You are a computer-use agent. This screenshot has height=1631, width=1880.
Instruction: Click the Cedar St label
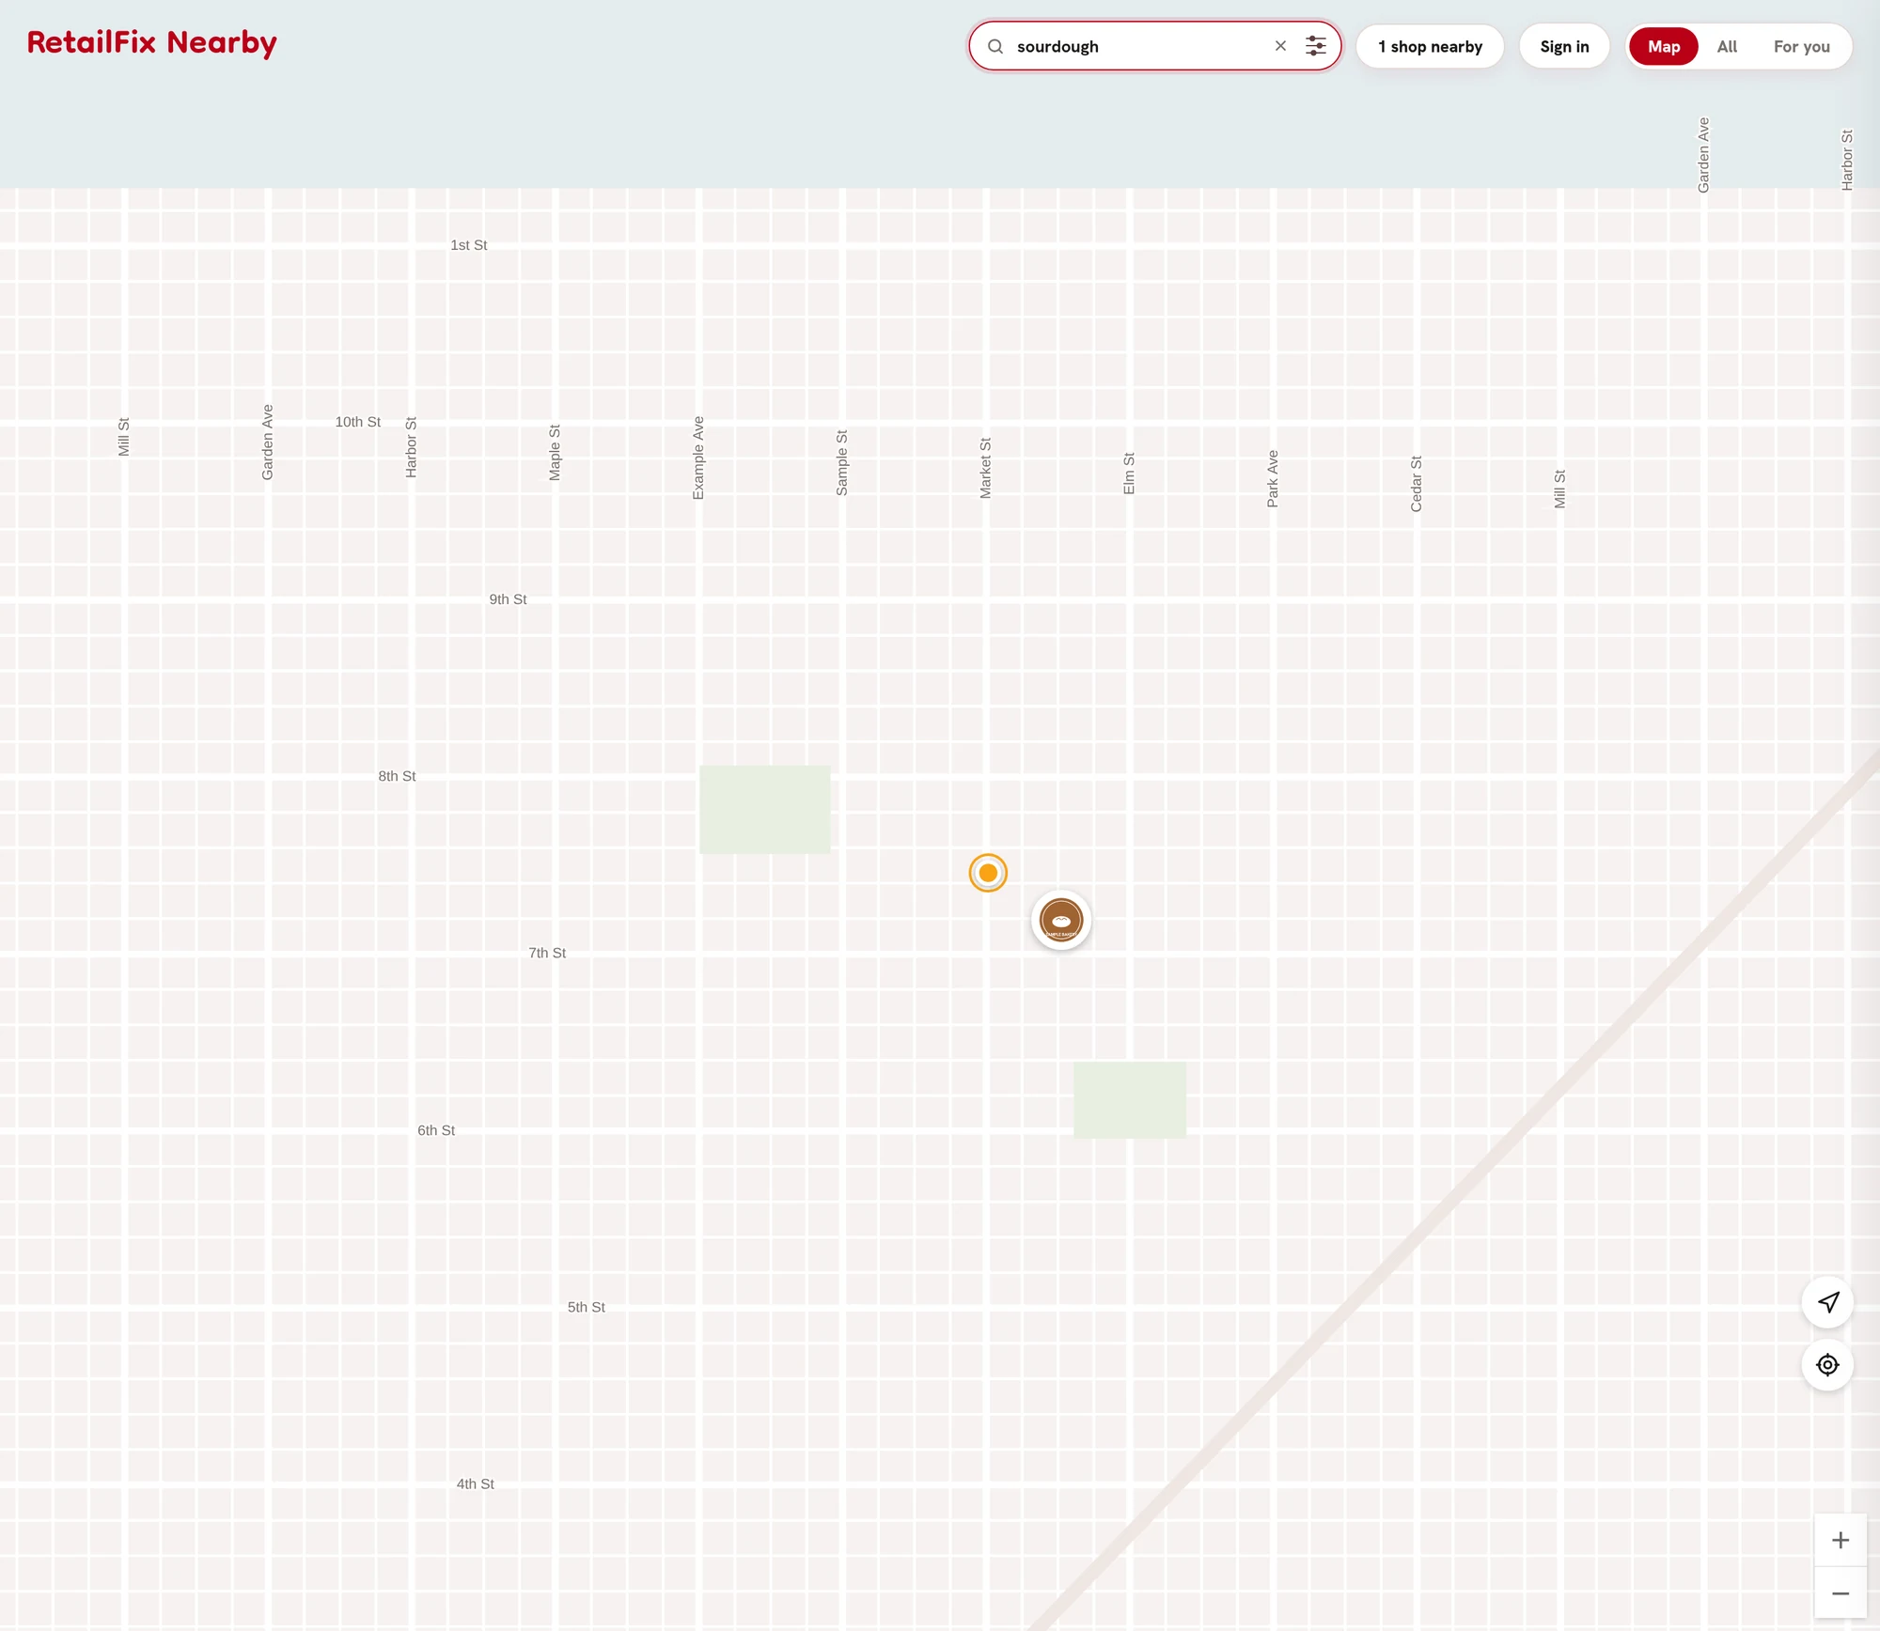point(1417,484)
